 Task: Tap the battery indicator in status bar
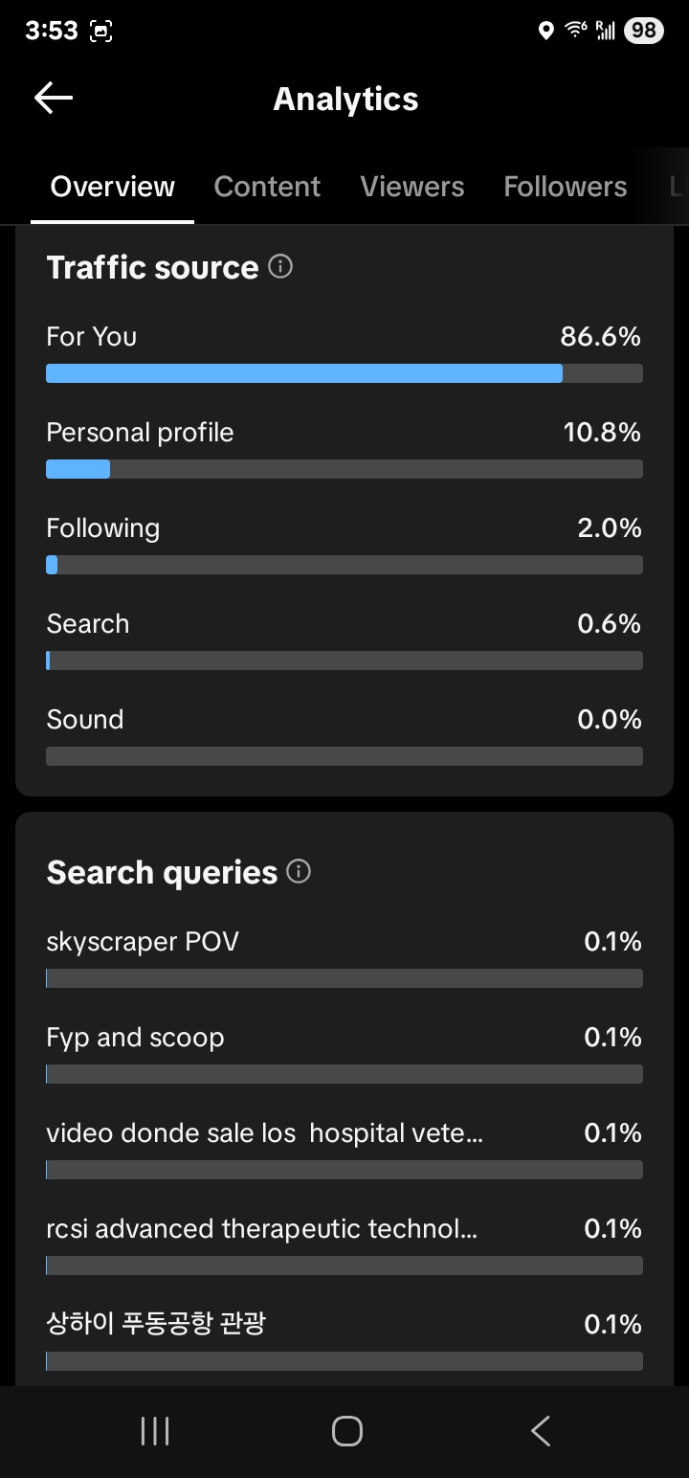643,31
